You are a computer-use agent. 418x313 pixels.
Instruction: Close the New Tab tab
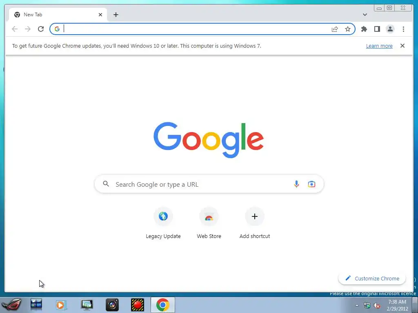click(x=100, y=15)
